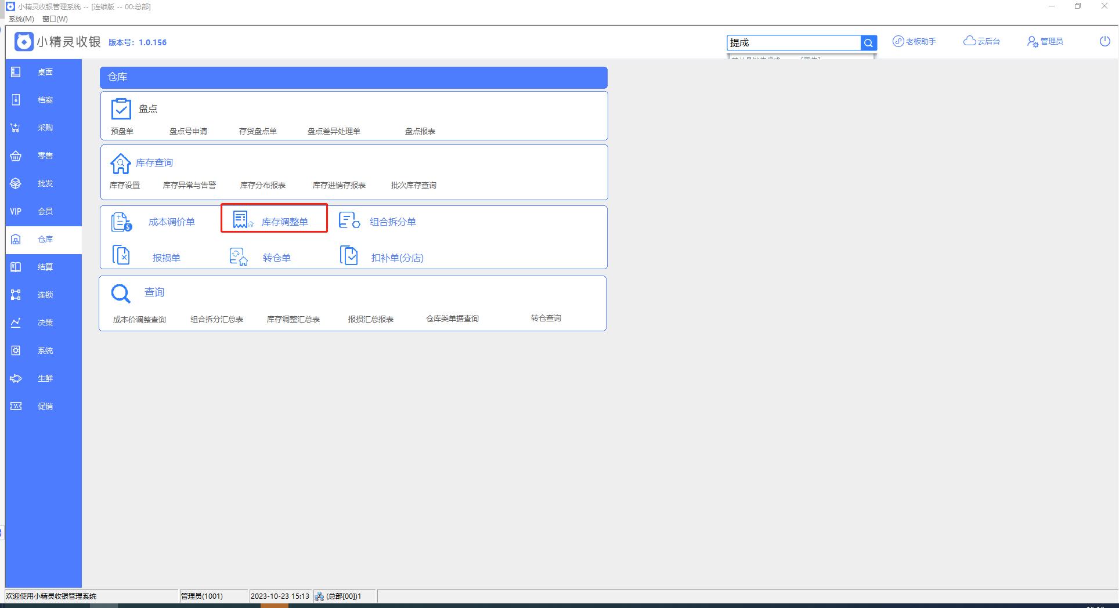Click the 转仓单 transfer icon
Screen dimensions: 1119x608
239,256
